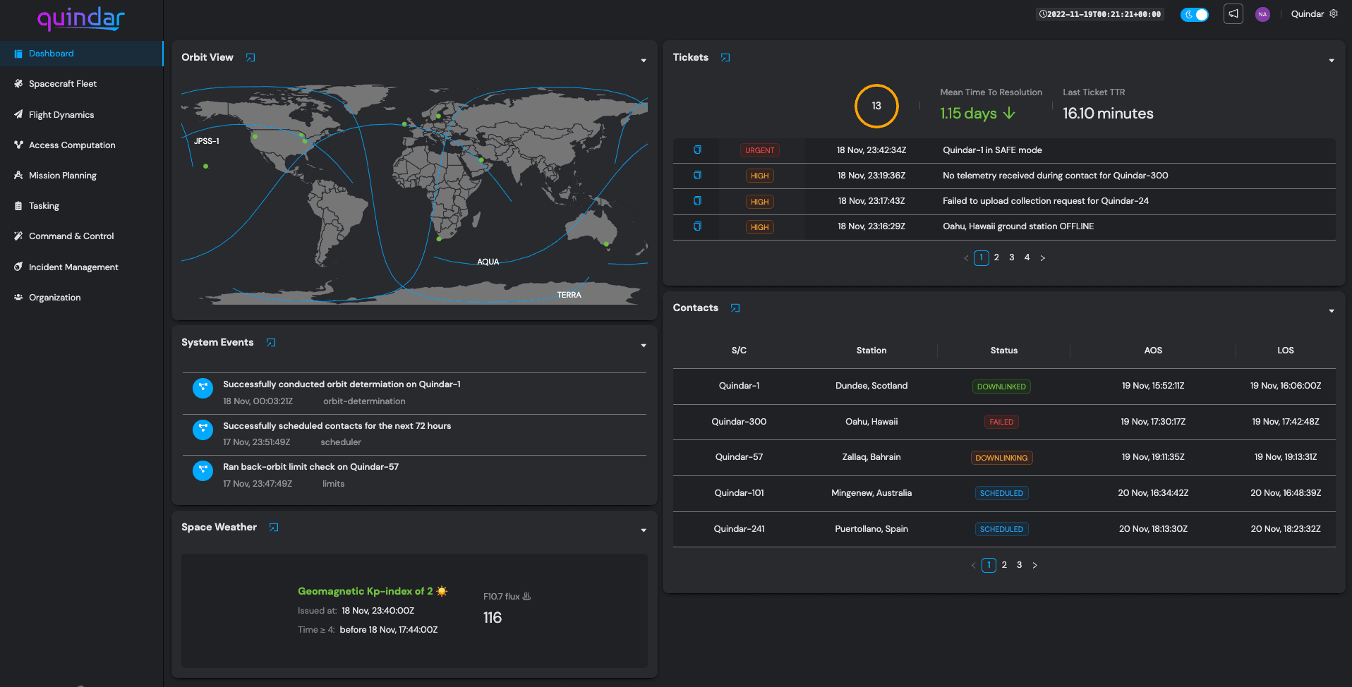Click the URGENT priority tag

[759, 150]
